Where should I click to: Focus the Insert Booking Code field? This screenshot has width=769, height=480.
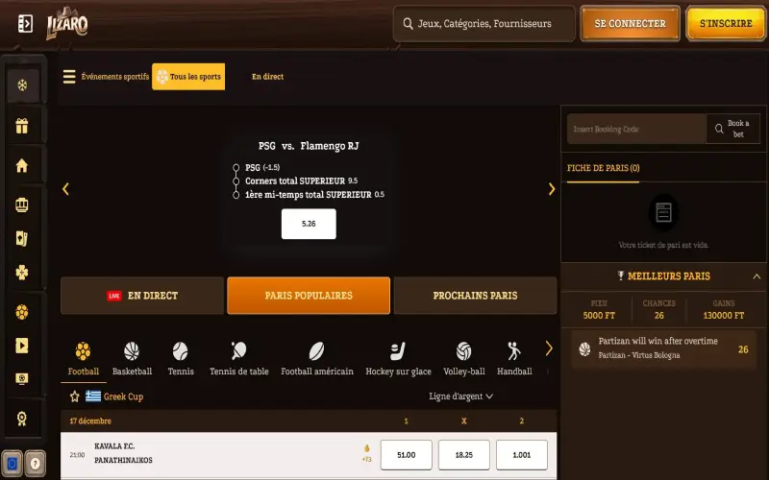pos(636,129)
